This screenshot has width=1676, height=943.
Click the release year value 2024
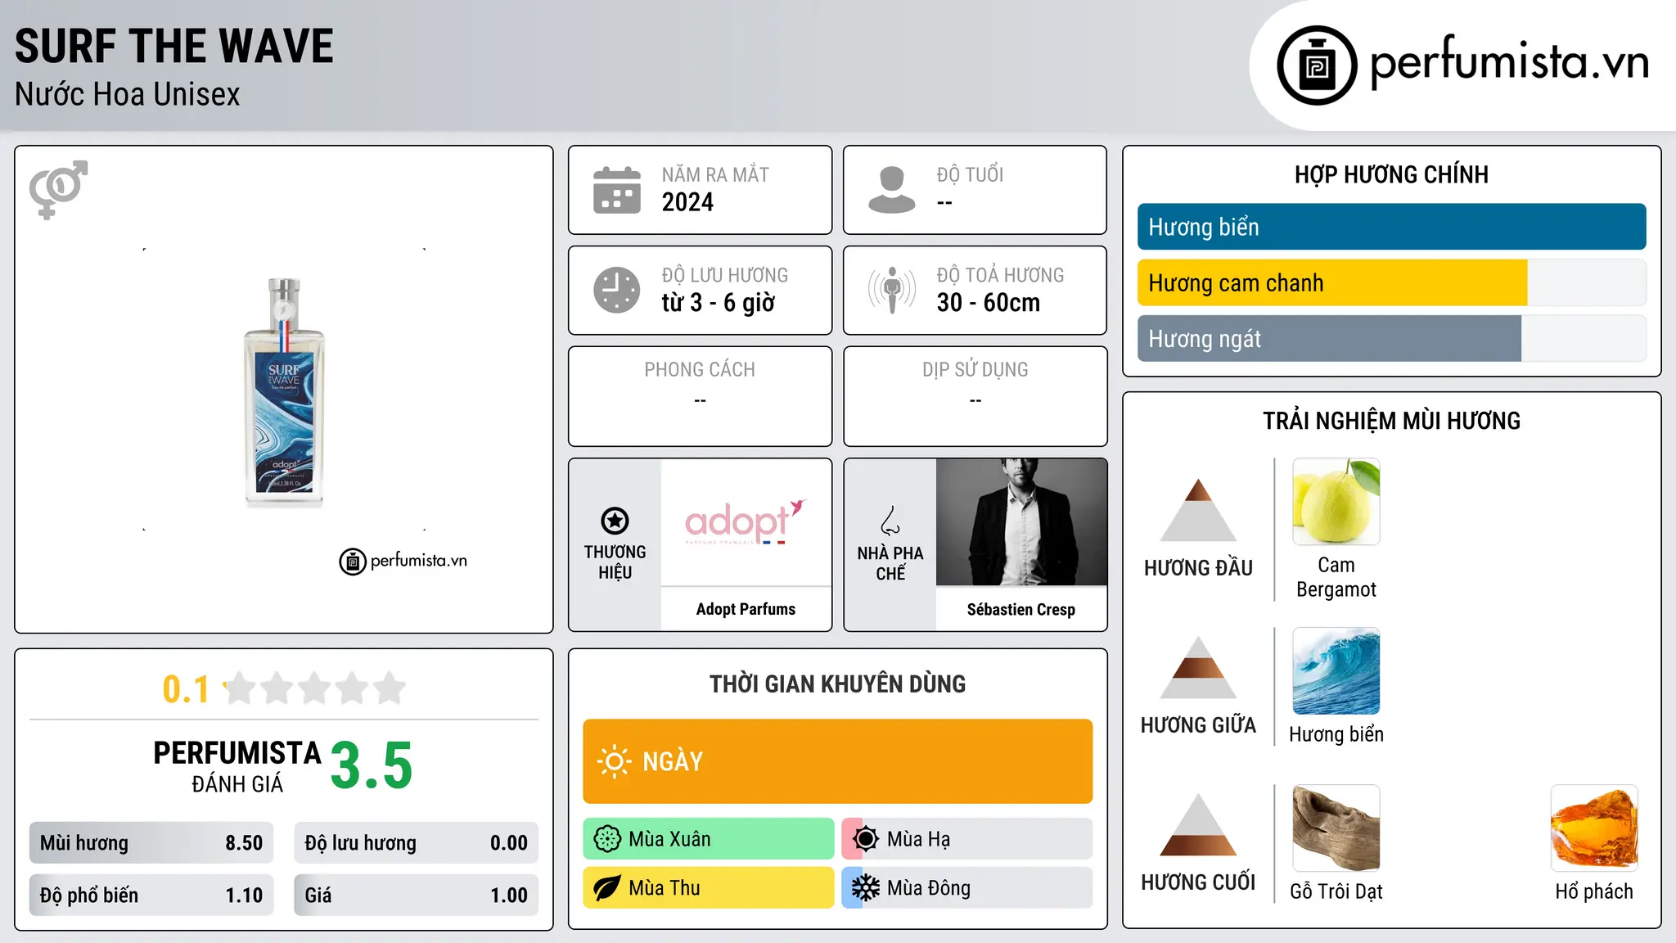click(687, 202)
